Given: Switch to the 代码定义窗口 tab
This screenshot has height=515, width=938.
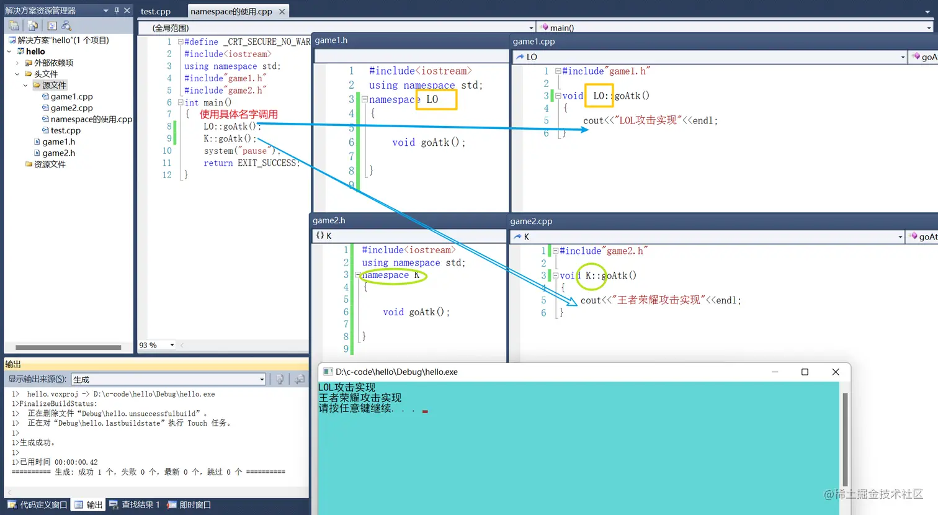Looking at the screenshot, I should click(x=37, y=505).
